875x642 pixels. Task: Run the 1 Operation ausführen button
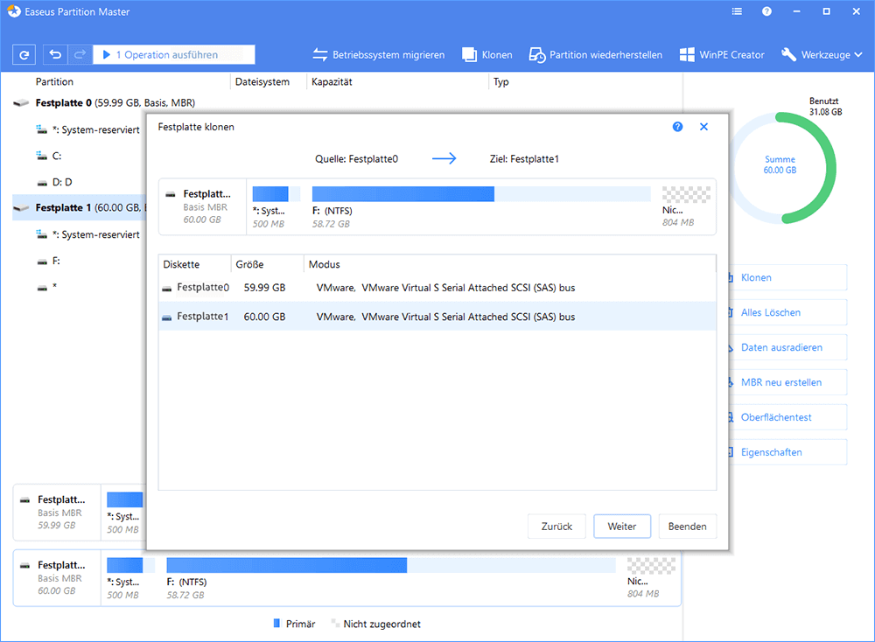pos(173,54)
